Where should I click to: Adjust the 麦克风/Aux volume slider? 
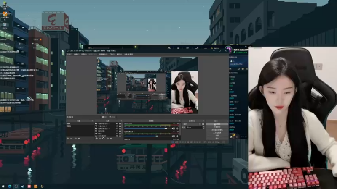click(148, 129)
